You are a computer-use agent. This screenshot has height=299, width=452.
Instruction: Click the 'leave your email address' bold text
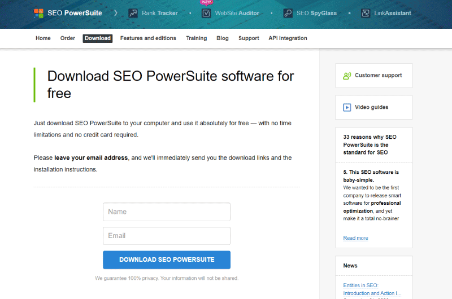91,158
